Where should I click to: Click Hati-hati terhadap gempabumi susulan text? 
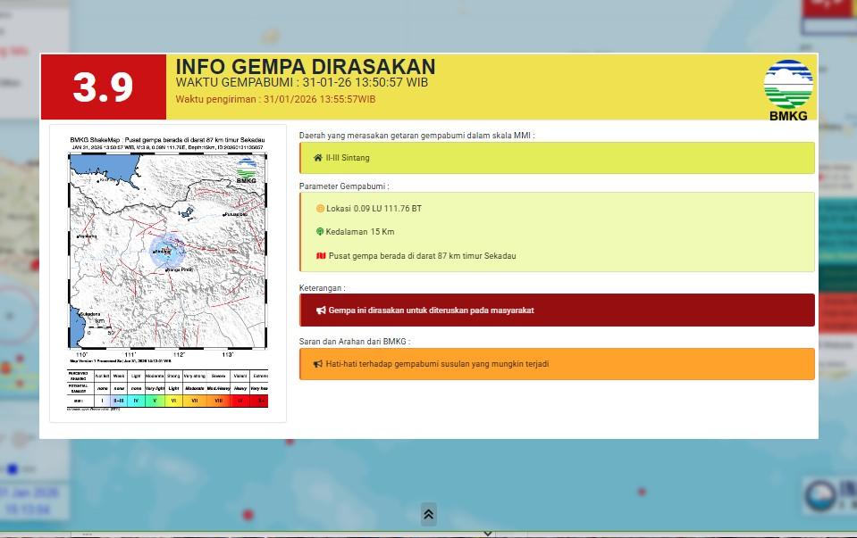point(437,364)
